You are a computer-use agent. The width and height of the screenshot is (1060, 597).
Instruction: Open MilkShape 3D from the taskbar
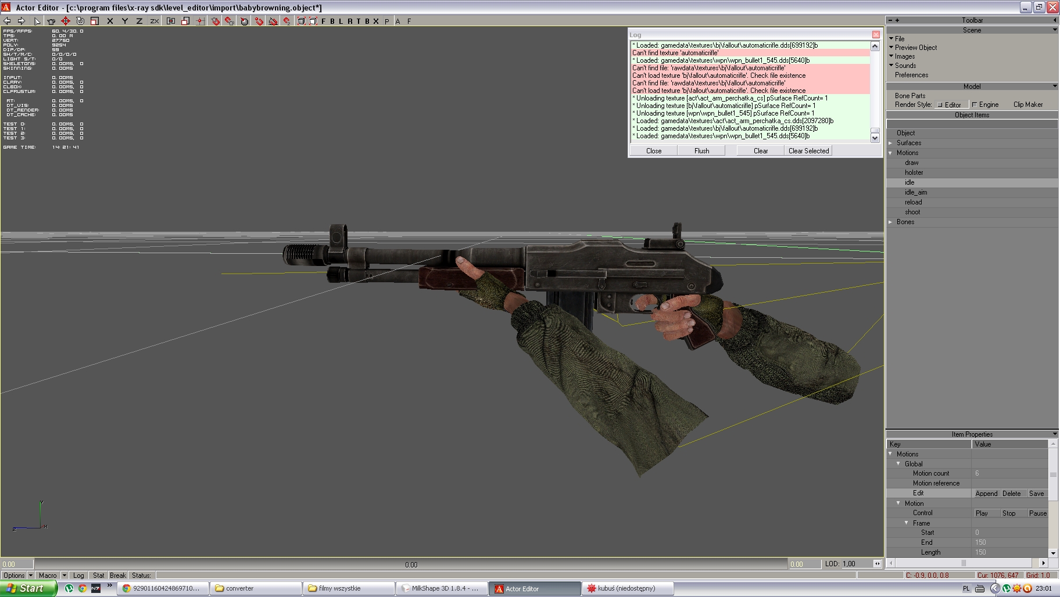(441, 588)
